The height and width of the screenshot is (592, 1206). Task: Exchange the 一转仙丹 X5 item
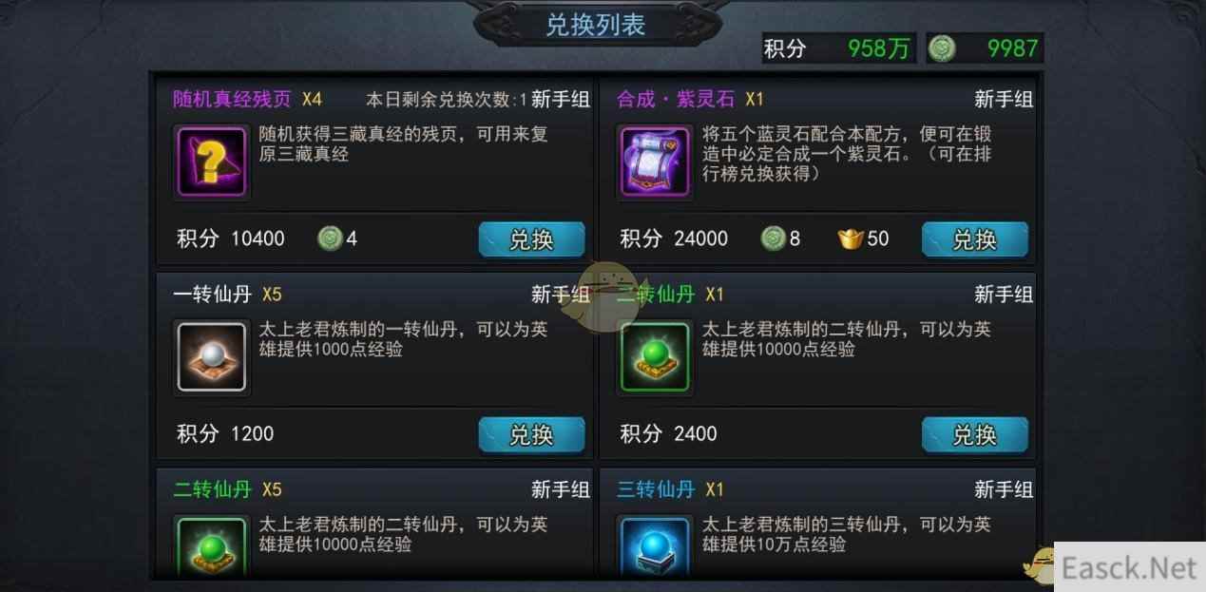click(x=531, y=434)
